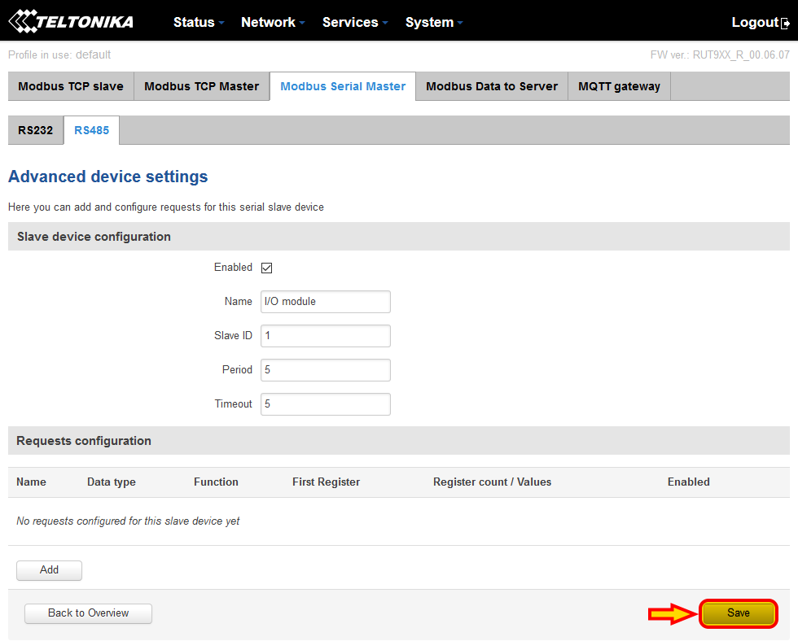Click the Logout icon

pyautogui.click(x=785, y=23)
